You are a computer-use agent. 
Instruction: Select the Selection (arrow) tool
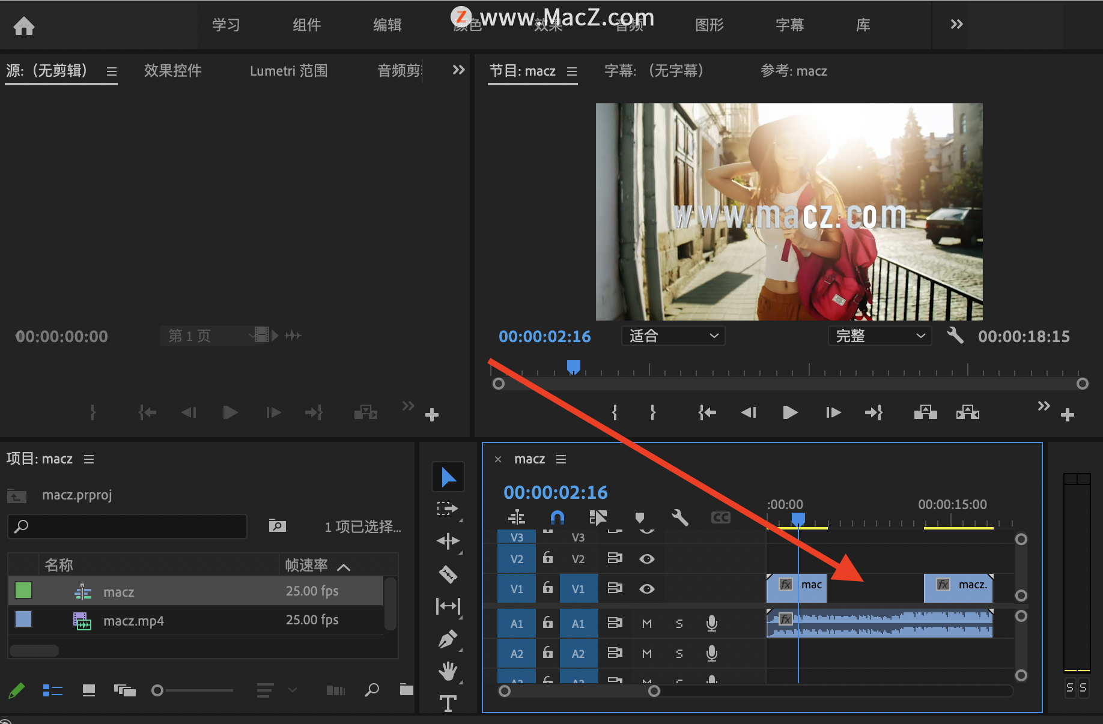pyautogui.click(x=448, y=477)
